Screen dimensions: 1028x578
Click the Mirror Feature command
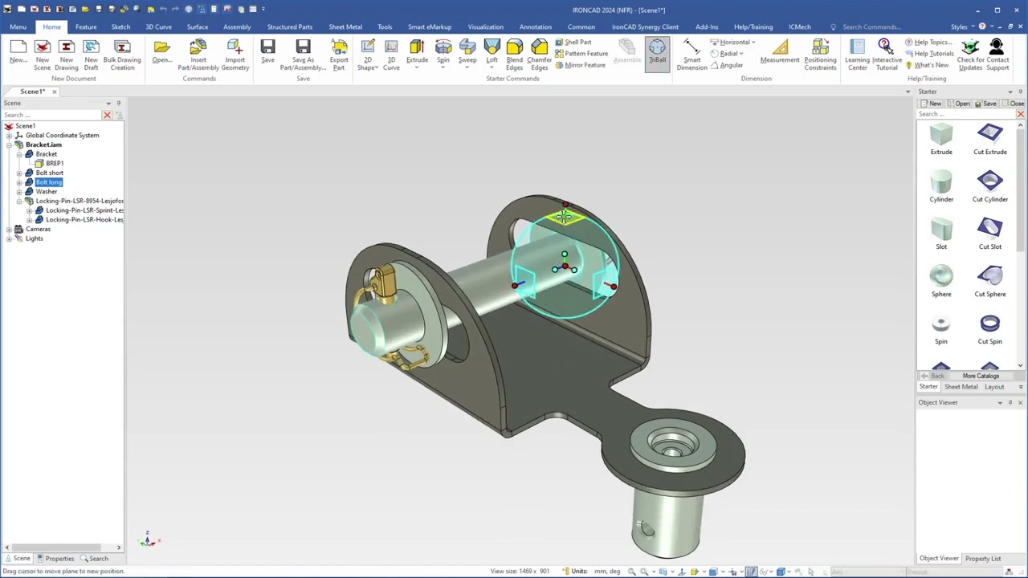(580, 65)
